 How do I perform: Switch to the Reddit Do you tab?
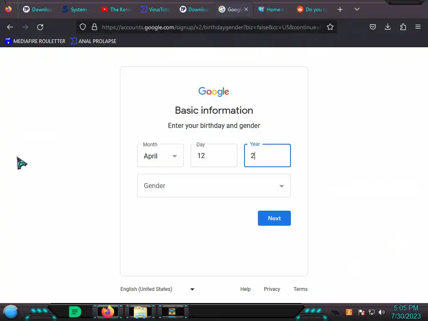[x=311, y=10]
